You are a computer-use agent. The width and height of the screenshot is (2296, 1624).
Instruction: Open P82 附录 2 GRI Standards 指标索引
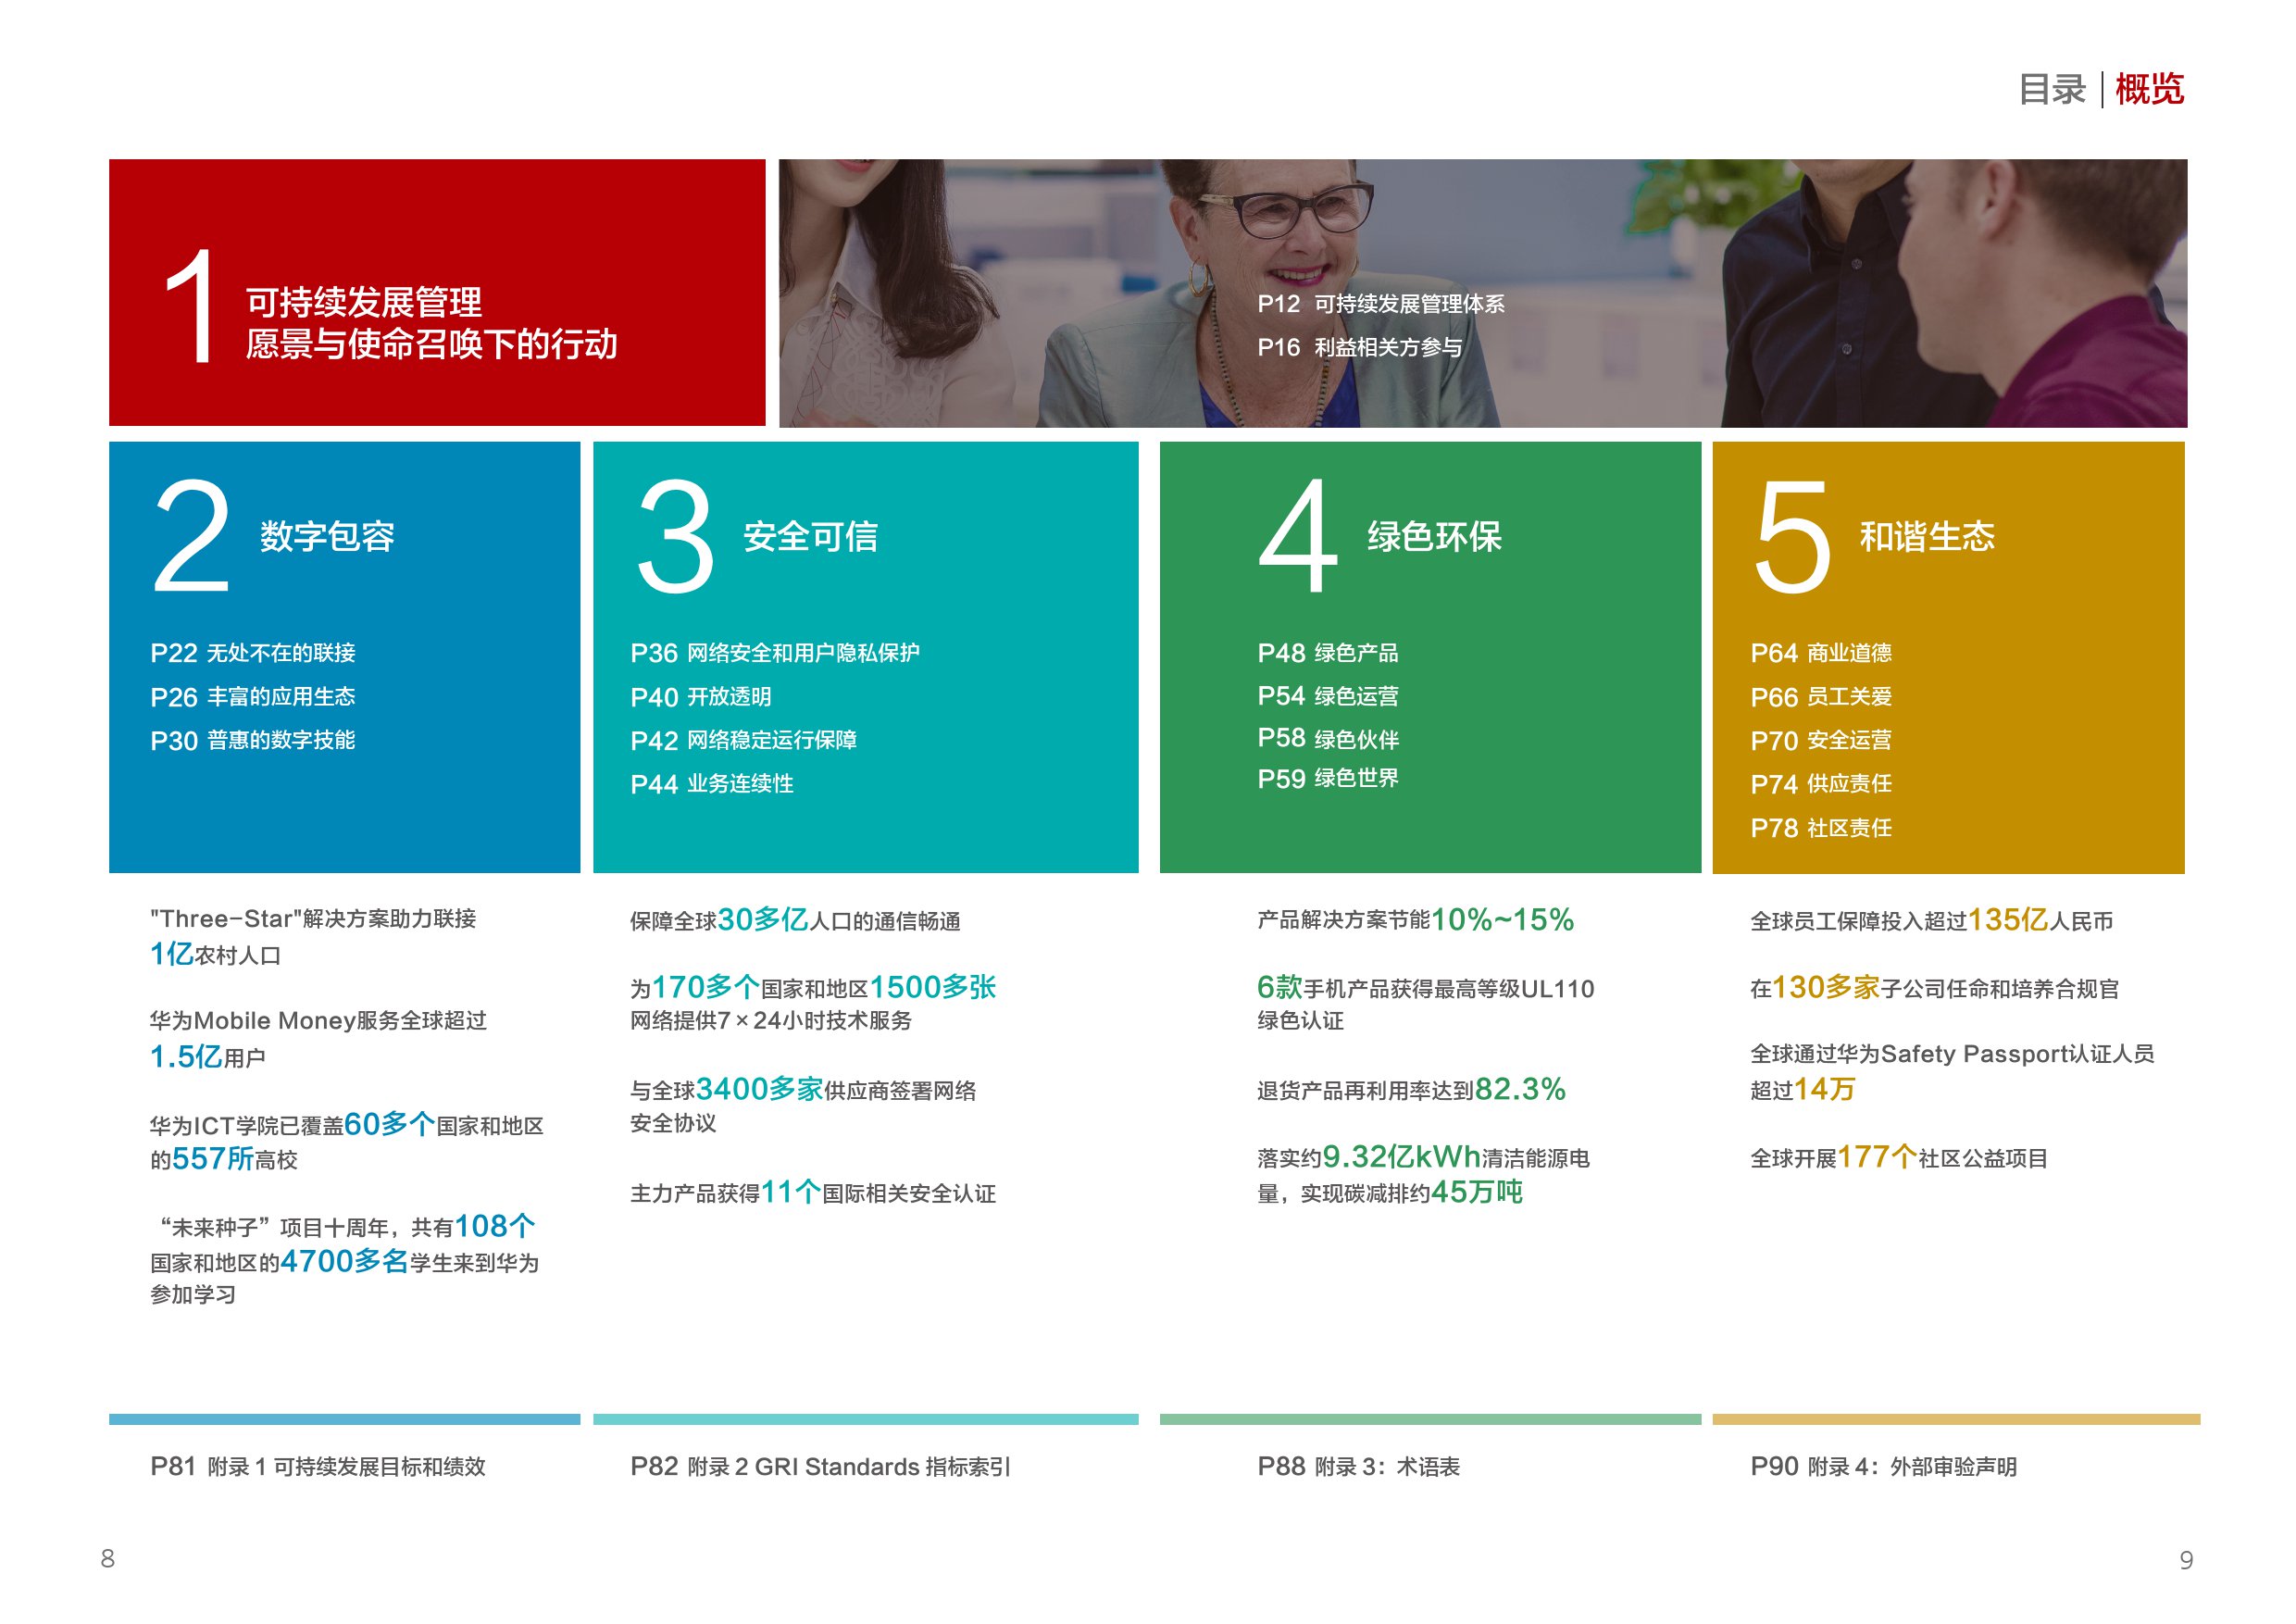(x=820, y=1467)
